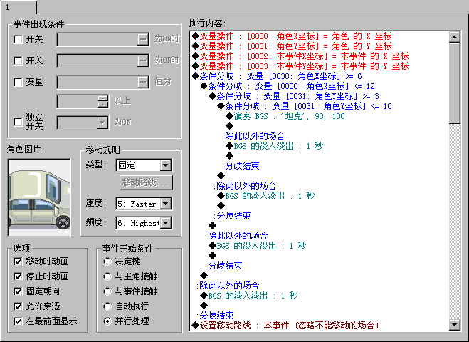The image size is (469, 342).
Task: Click the second switch name field
Action: tap(98, 61)
